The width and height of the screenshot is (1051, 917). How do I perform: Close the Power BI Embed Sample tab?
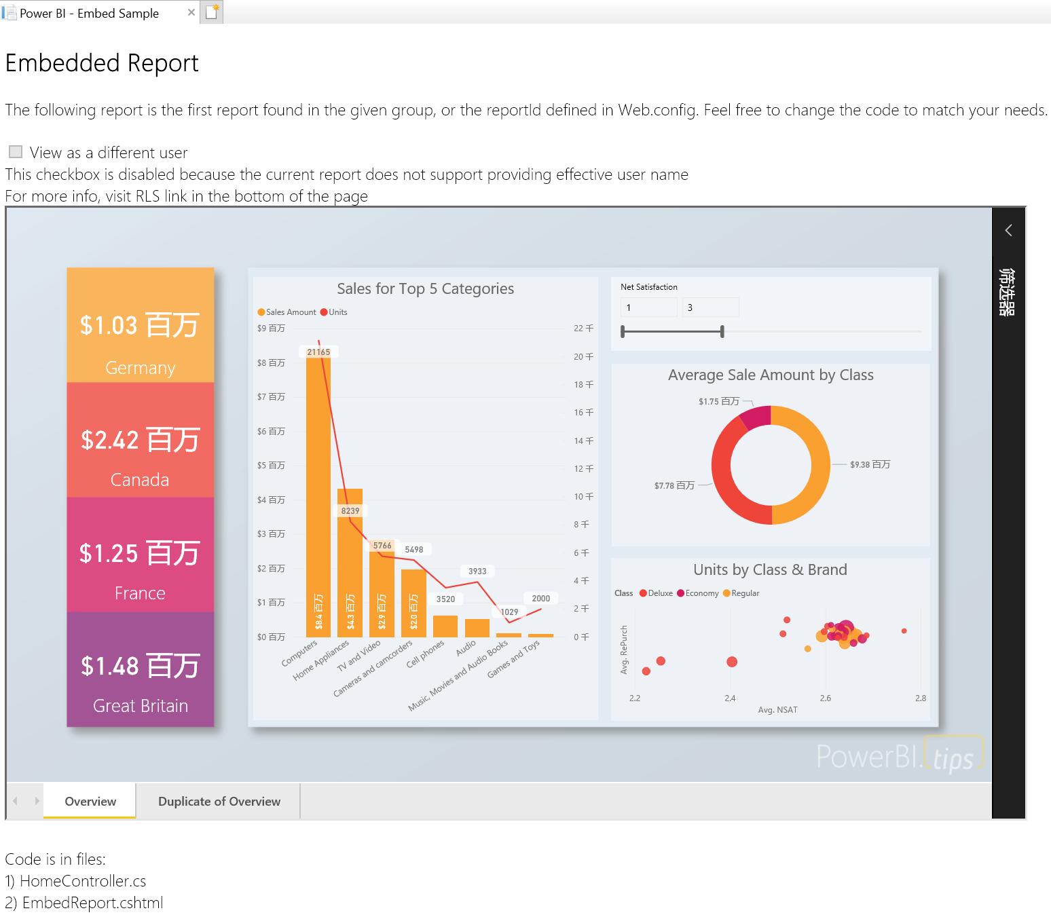point(191,12)
